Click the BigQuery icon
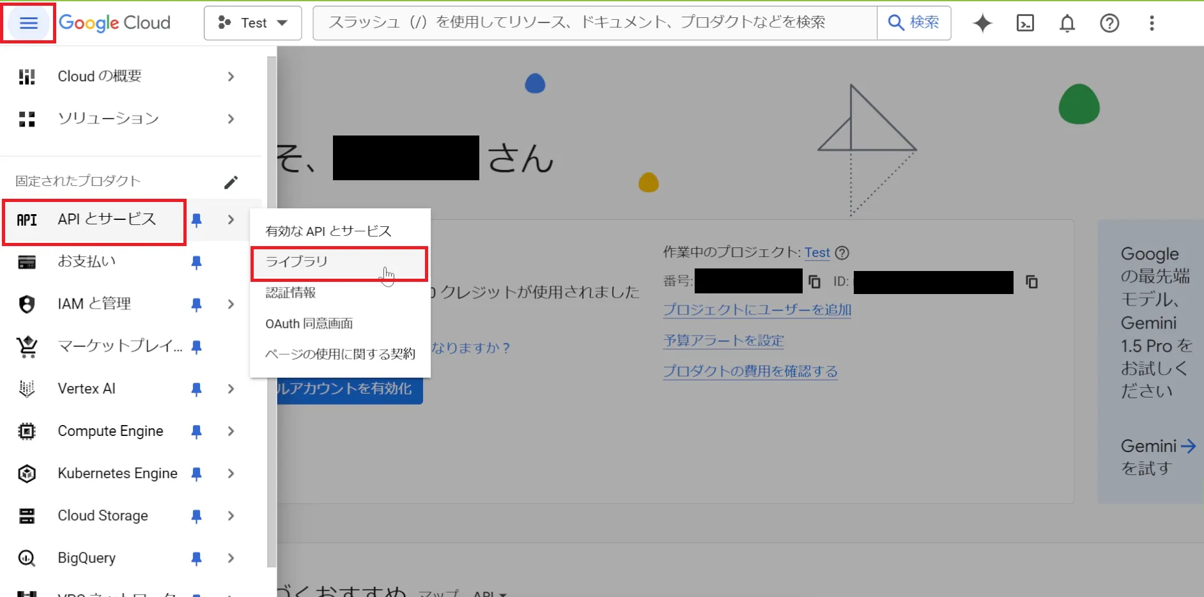The image size is (1204, 597). [27, 558]
